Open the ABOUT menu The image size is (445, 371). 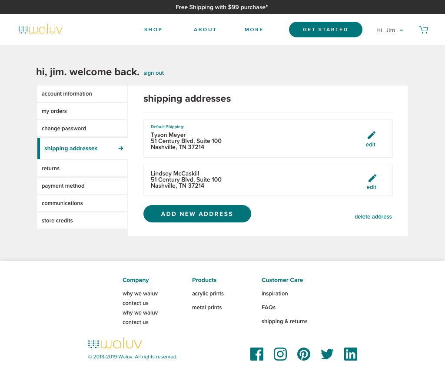[205, 30]
